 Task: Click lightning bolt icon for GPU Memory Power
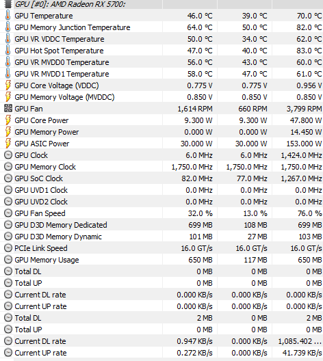click(x=8, y=132)
